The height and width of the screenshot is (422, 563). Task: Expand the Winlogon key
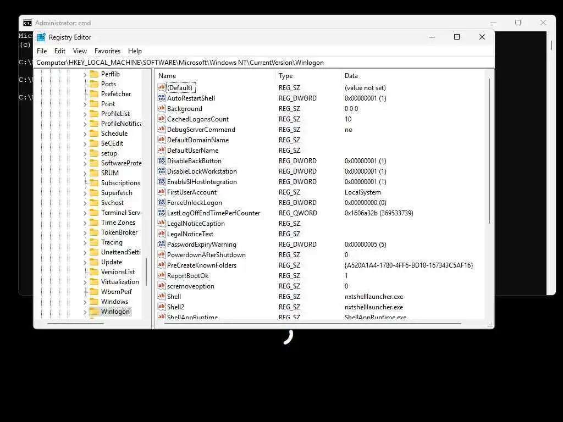point(85,312)
